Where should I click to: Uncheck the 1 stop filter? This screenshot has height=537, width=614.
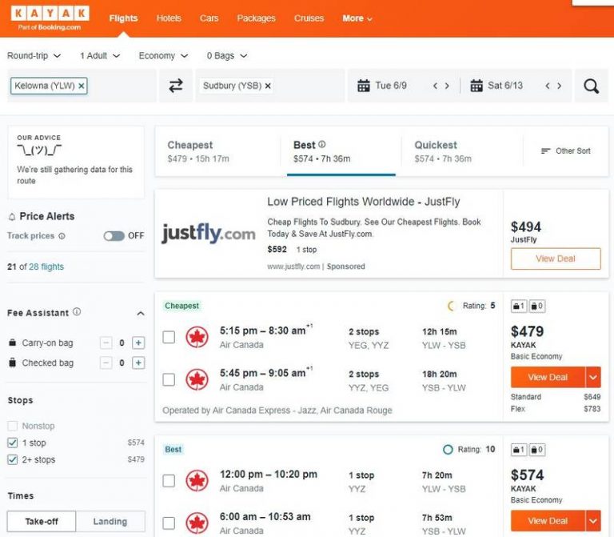(x=13, y=443)
